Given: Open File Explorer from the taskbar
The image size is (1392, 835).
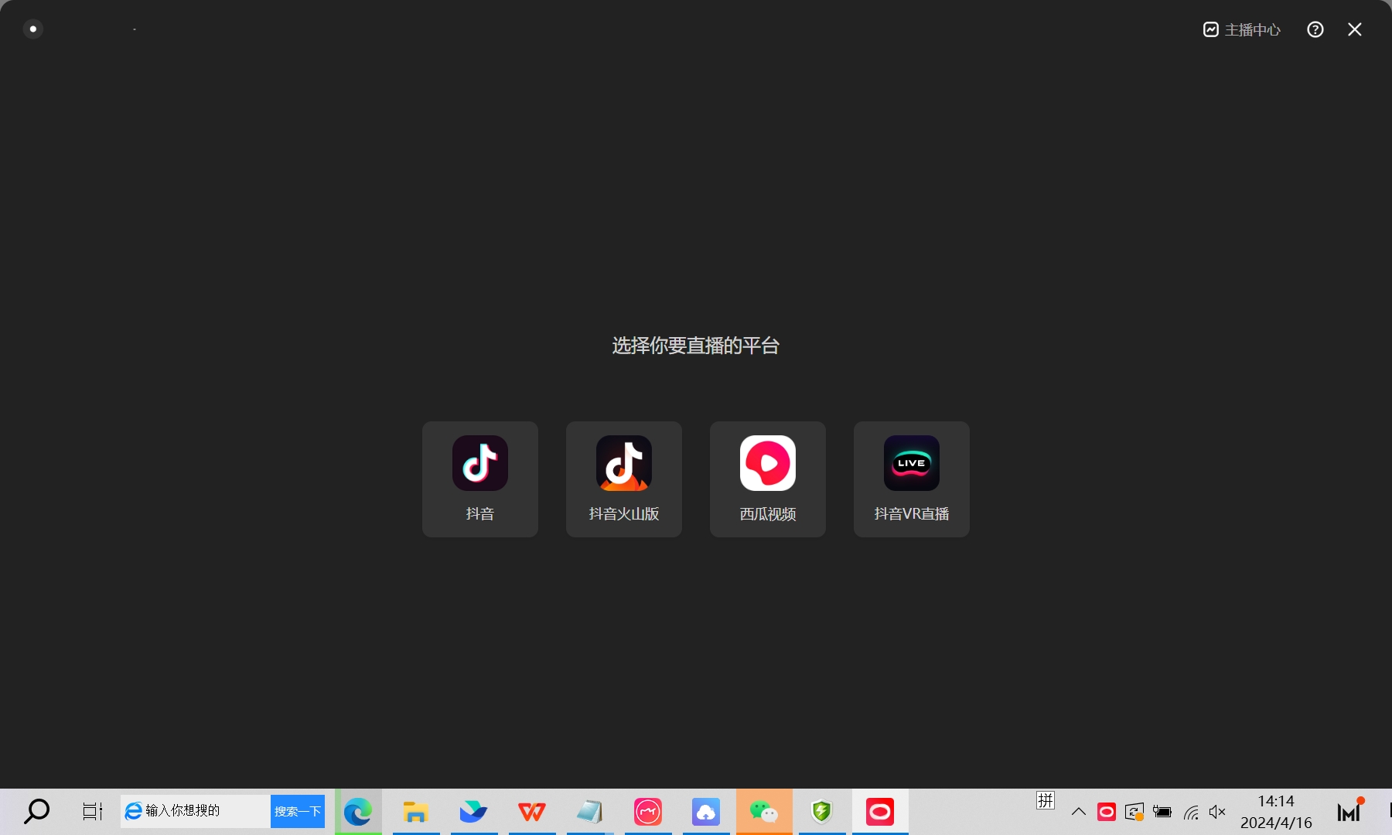Looking at the screenshot, I should click(416, 812).
